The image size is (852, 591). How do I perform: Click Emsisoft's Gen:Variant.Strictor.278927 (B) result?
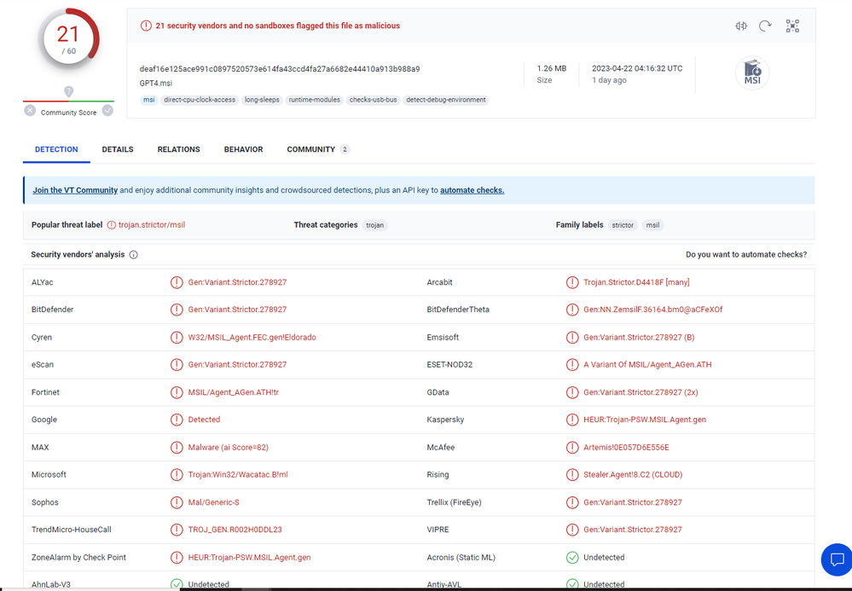pyautogui.click(x=639, y=338)
